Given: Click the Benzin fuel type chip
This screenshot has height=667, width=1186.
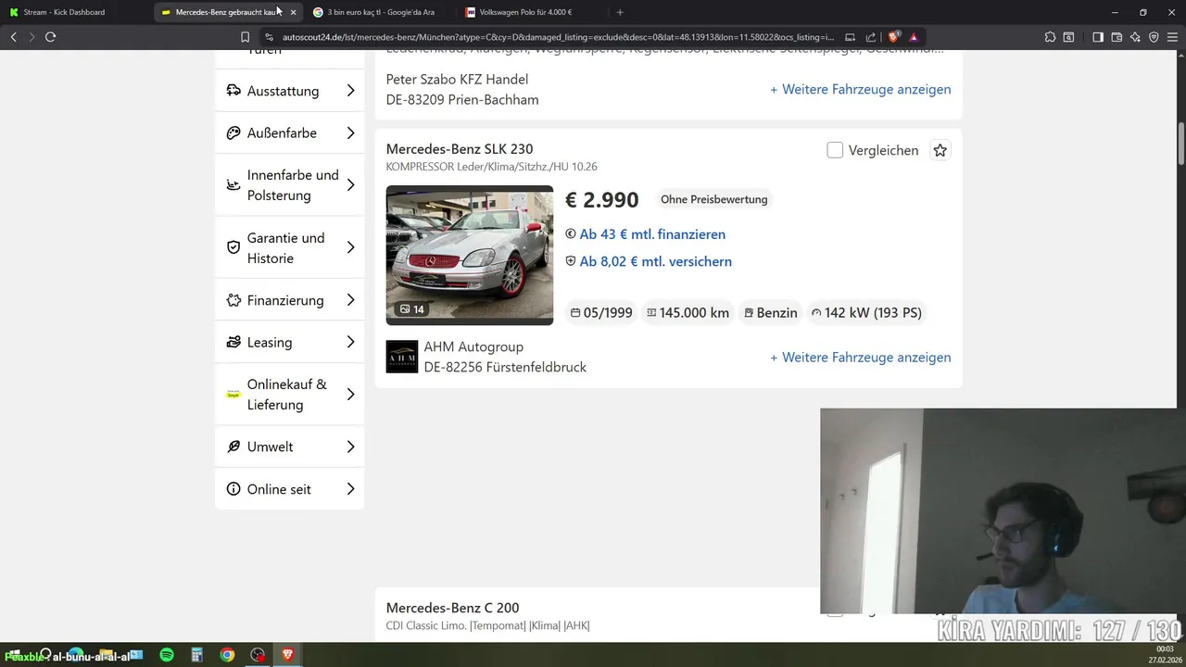Looking at the screenshot, I should pyautogui.click(x=771, y=313).
